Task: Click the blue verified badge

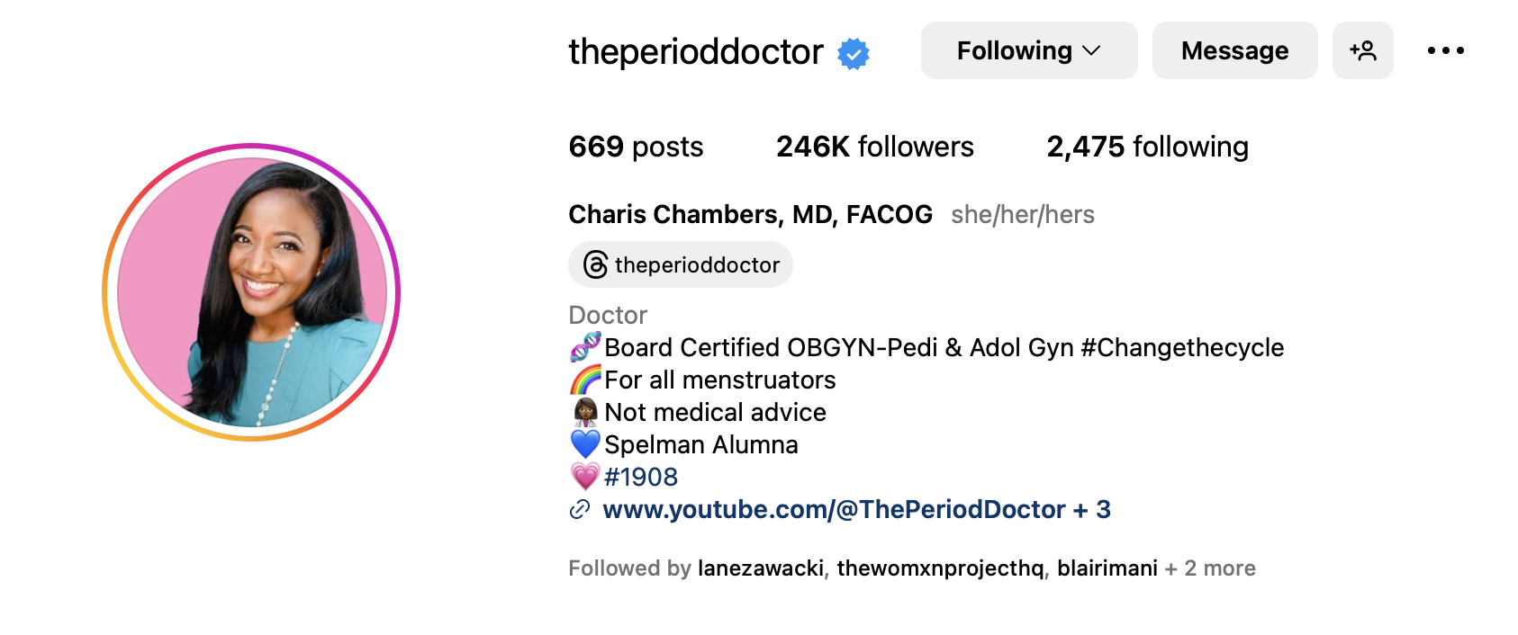Action: [x=854, y=54]
